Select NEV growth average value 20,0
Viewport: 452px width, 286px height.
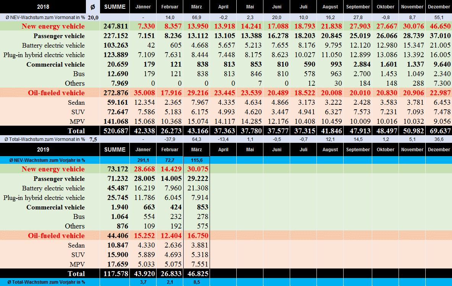93,18
